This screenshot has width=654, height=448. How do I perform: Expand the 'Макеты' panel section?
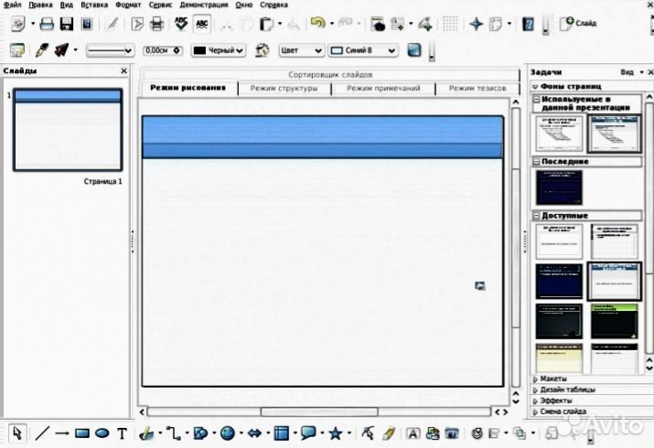coord(536,379)
